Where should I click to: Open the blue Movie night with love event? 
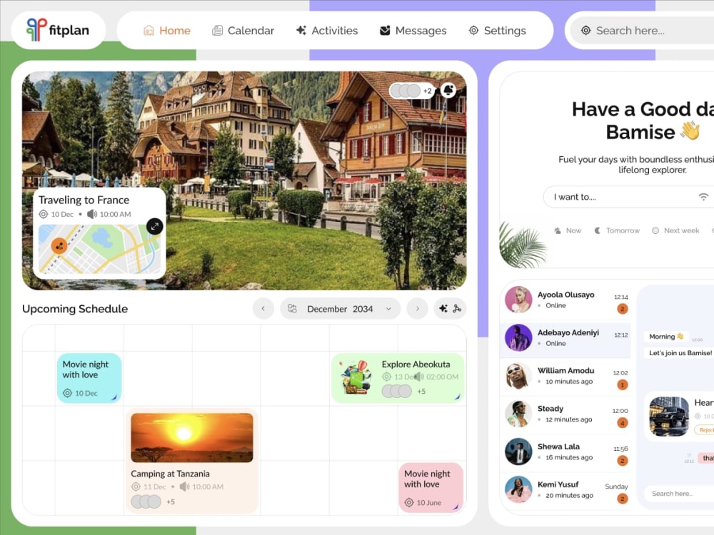[x=89, y=378]
